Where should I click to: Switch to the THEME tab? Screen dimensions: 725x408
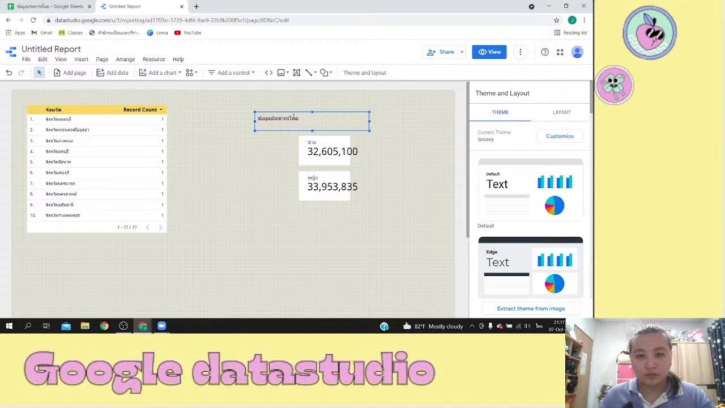[500, 112]
